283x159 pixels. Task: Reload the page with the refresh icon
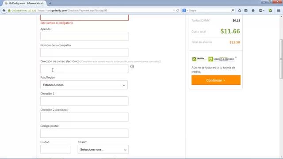point(178,11)
